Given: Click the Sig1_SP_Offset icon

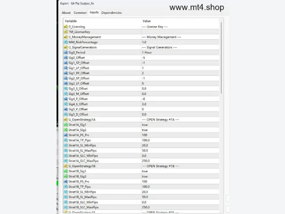Looking at the screenshot, I should click(65, 63).
